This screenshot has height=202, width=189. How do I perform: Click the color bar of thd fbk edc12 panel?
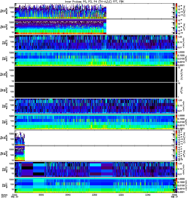pyautogui.click(x=177, y=106)
